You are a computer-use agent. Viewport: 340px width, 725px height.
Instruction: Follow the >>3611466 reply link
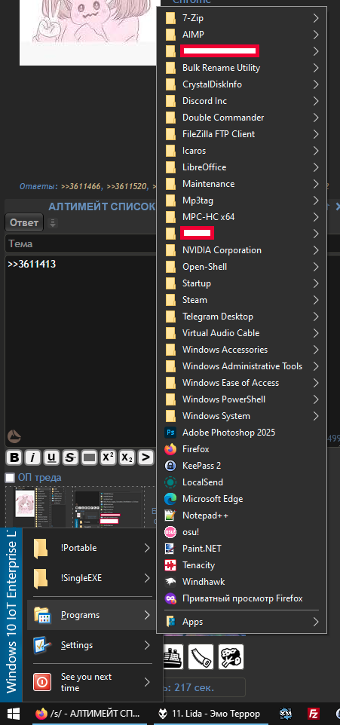coord(81,186)
